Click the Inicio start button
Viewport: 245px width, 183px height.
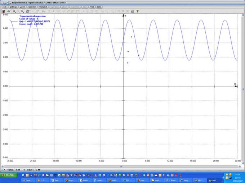(x=9, y=175)
